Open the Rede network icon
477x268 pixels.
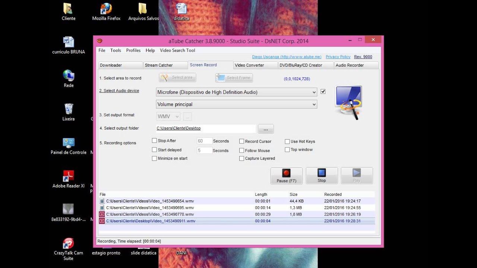[x=69, y=79]
